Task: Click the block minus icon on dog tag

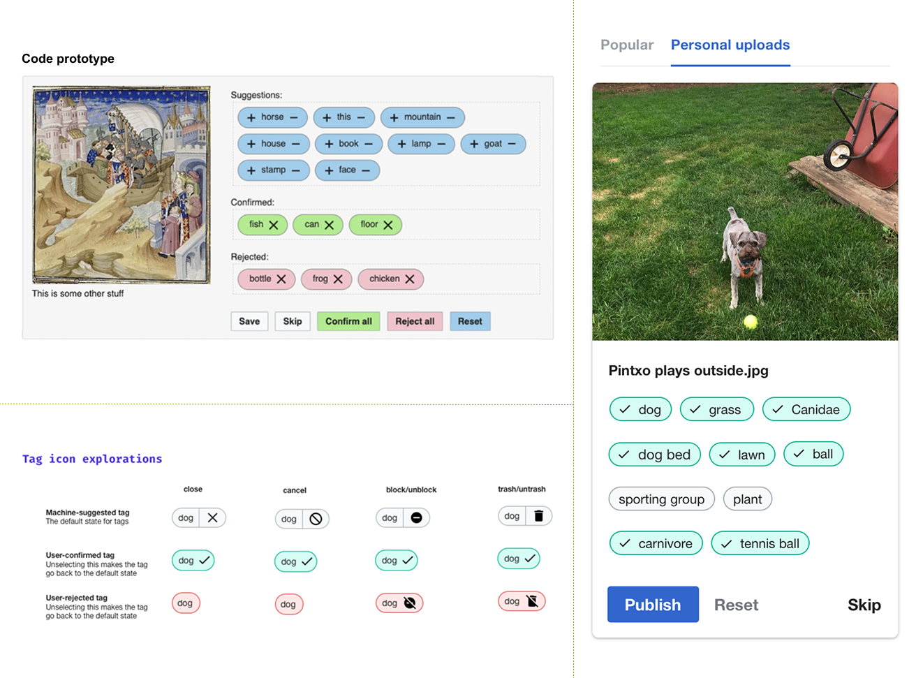Action: click(417, 517)
